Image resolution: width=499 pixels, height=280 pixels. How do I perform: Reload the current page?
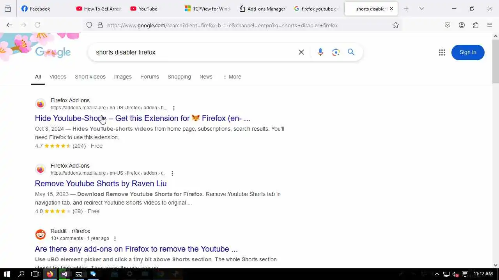37,25
